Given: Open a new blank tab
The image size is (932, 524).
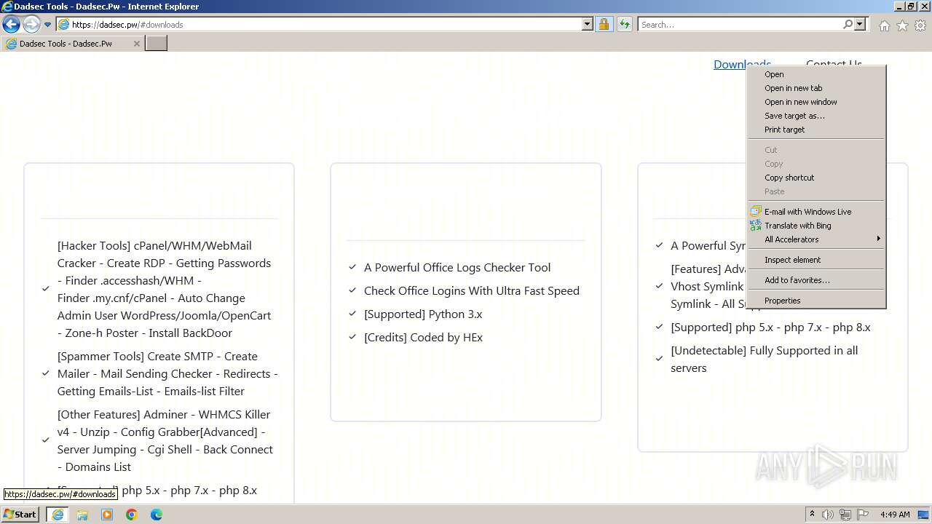Looking at the screenshot, I should [157, 43].
